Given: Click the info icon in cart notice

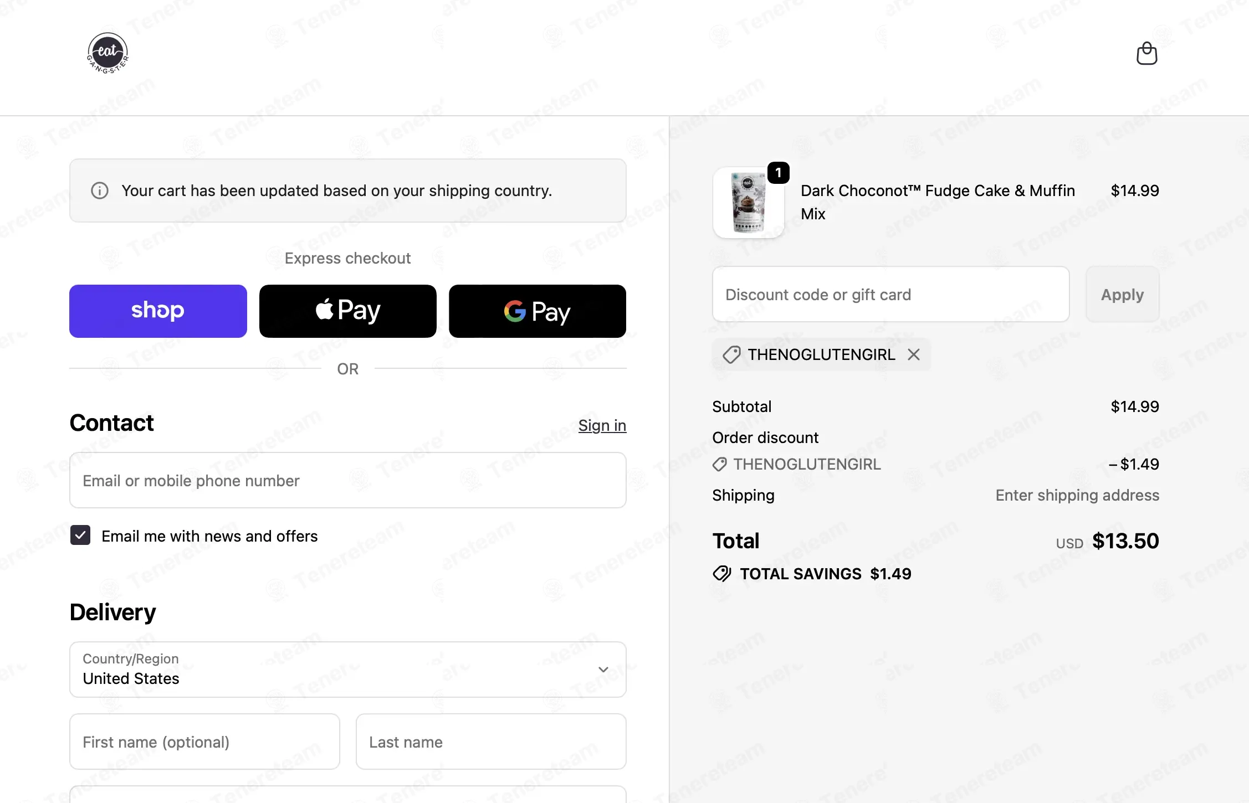Looking at the screenshot, I should 100,191.
